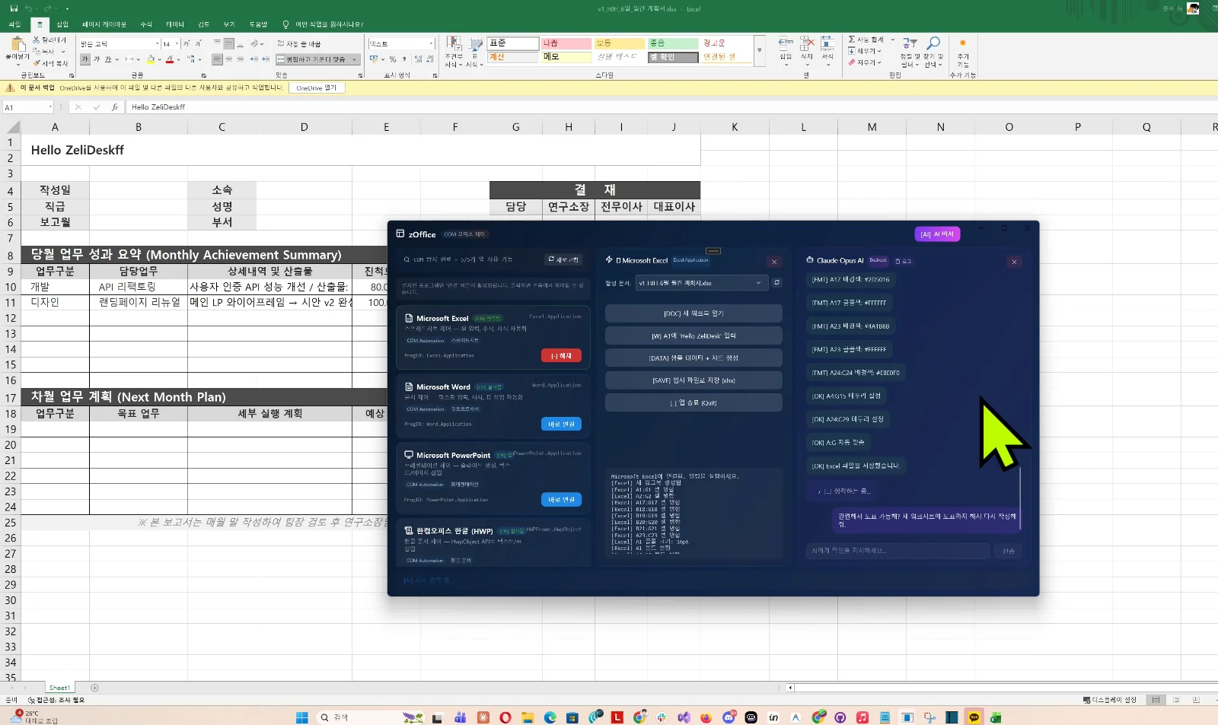Add a new sheet with plus icon

click(x=94, y=688)
